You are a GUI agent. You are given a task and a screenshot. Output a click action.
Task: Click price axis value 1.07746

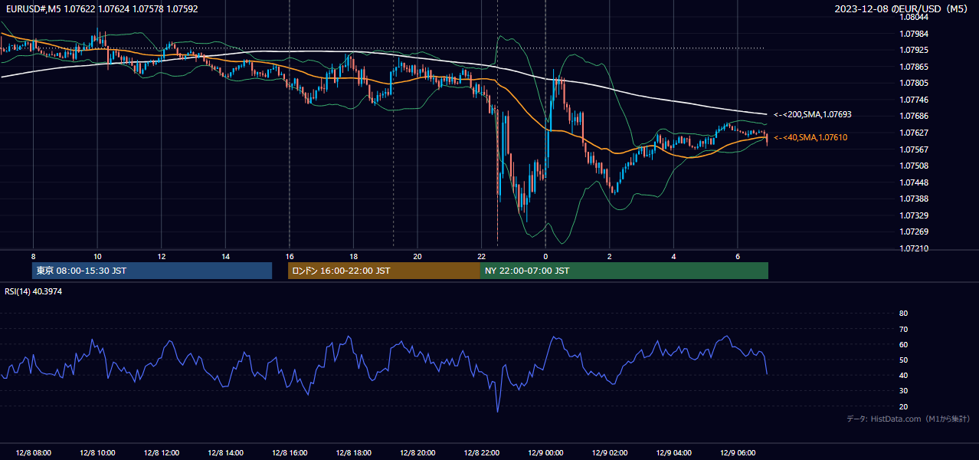(x=913, y=100)
